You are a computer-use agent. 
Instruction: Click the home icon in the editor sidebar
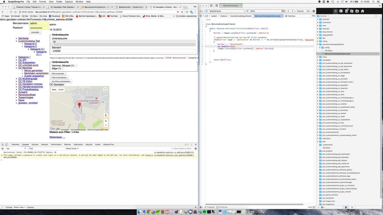point(362,11)
